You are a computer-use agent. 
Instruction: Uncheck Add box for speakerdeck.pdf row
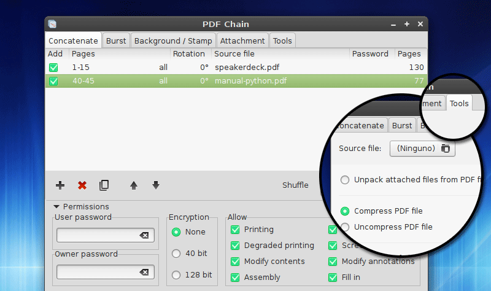coord(53,68)
